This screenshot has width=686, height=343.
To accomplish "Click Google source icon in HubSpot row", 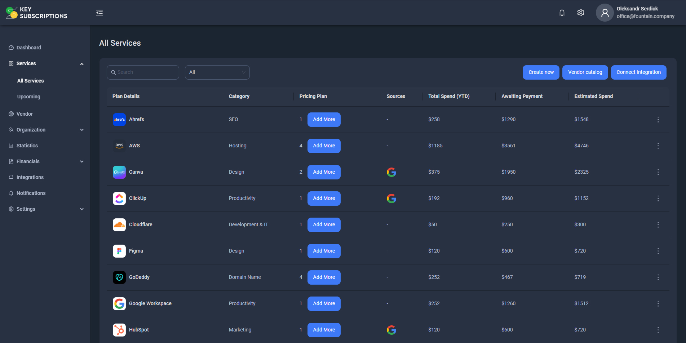I will click(391, 330).
